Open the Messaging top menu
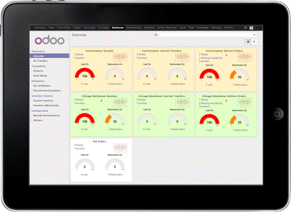Screen dimensions: 291x213 coord(40,28)
